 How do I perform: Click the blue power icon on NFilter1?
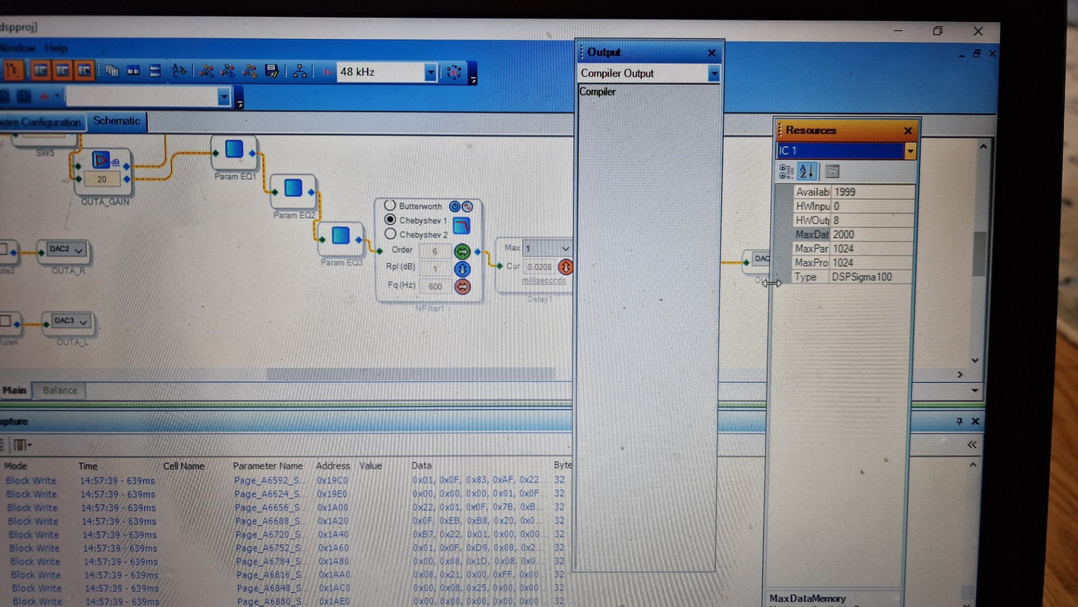pyautogui.click(x=455, y=206)
